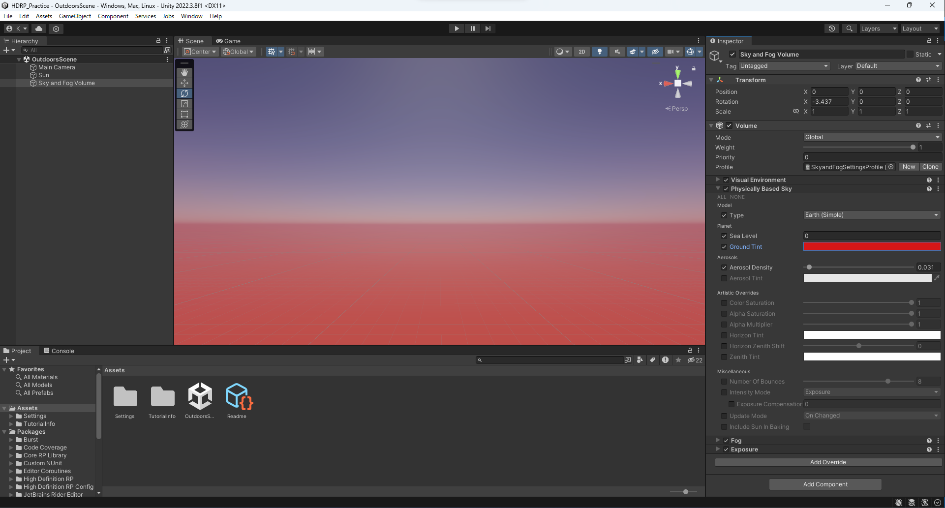This screenshot has width=945, height=508.
Task: Select the Rotate tool
Action: (x=184, y=93)
